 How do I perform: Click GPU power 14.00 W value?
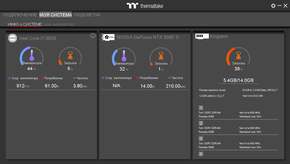147,86
